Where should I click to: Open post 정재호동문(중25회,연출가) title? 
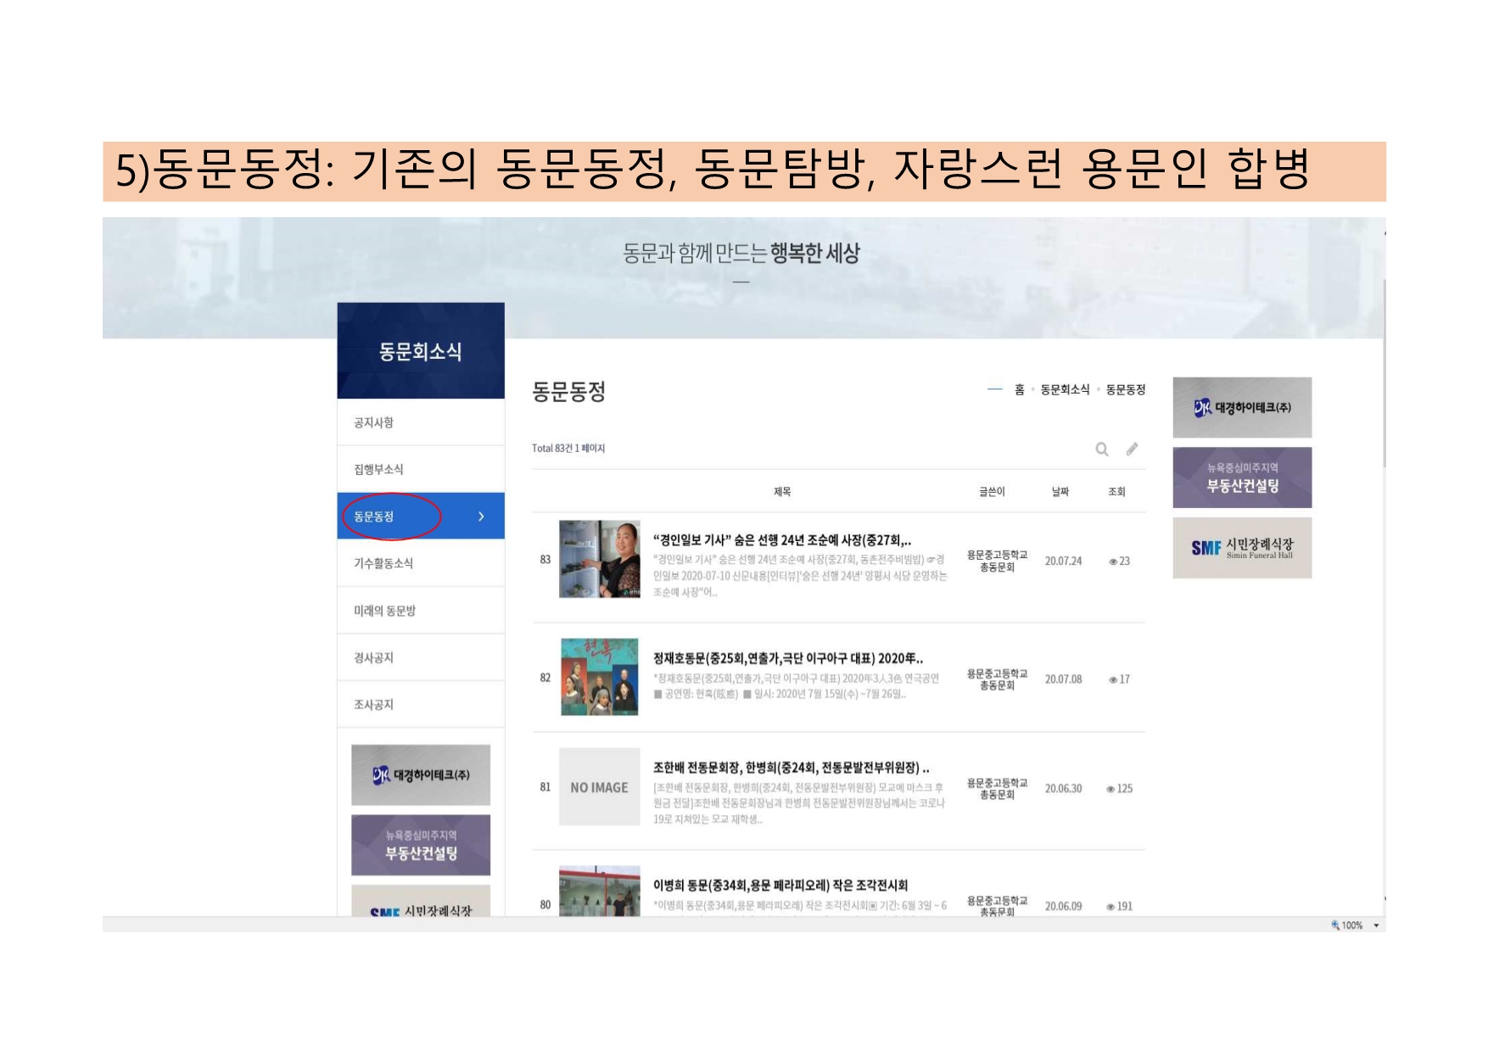788,658
